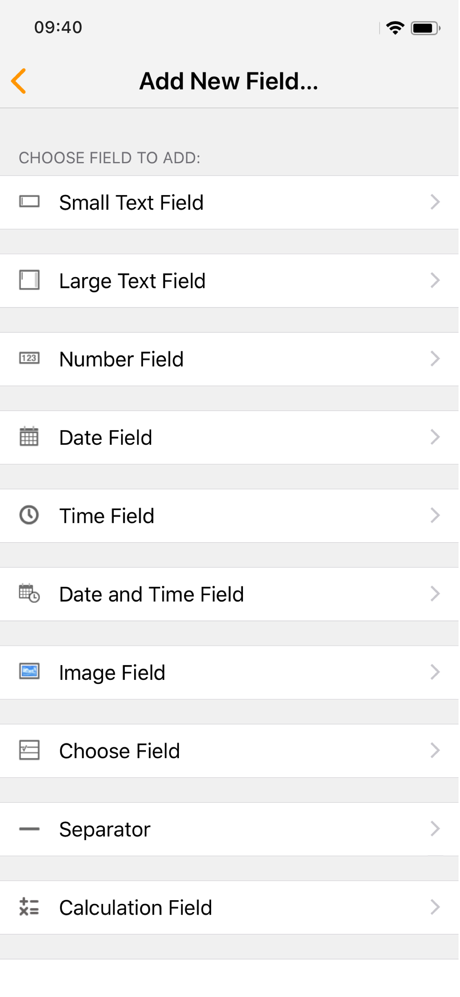Expand the Separator row chevron

click(x=435, y=829)
